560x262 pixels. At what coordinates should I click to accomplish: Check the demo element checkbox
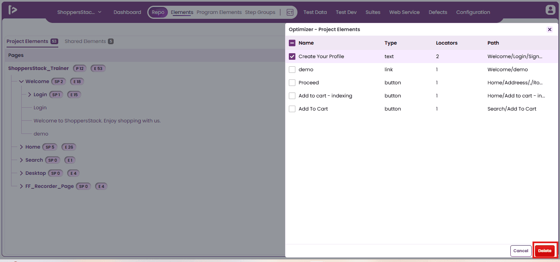(x=292, y=70)
